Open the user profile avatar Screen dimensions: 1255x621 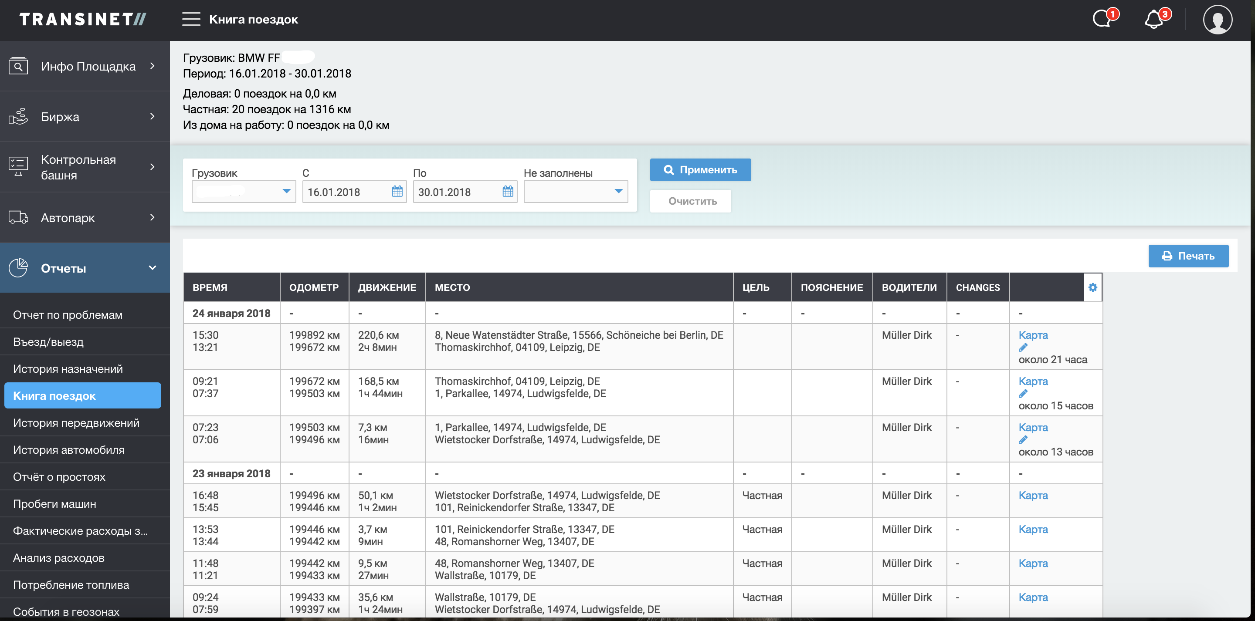[1217, 20]
